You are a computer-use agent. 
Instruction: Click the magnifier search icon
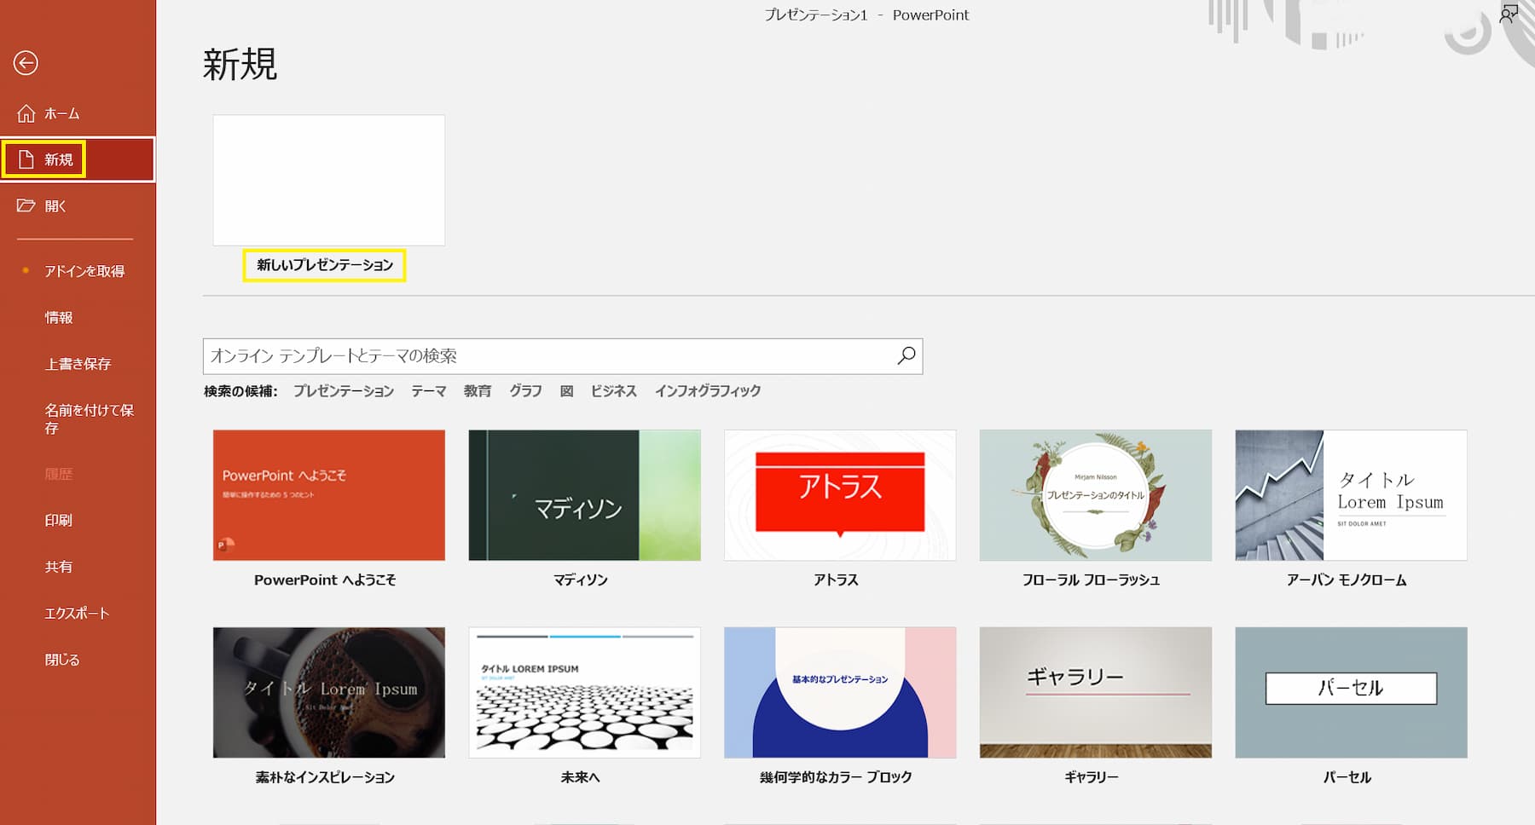tap(907, 355)
